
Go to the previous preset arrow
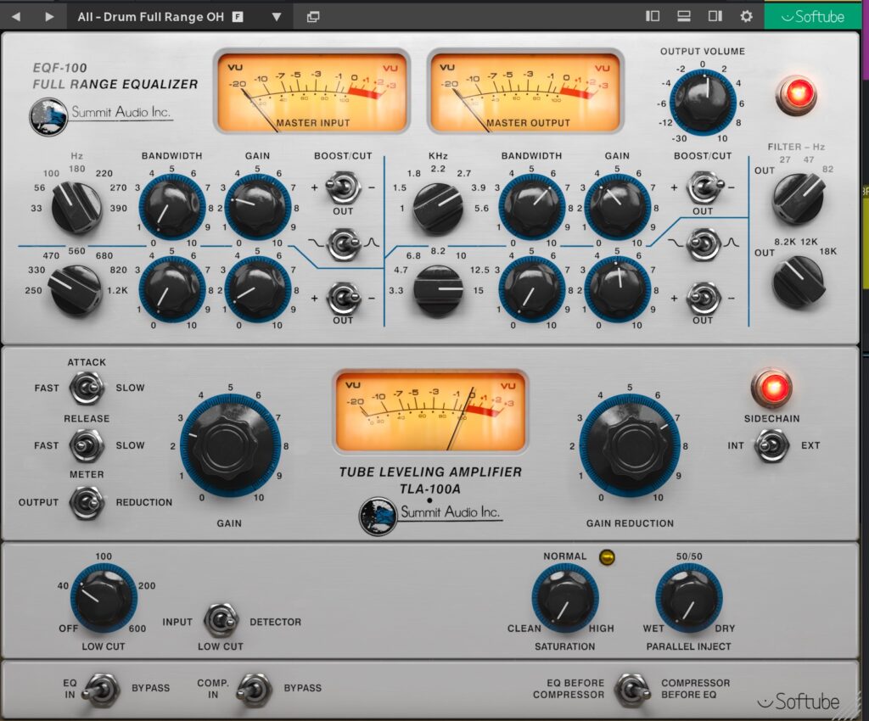click(x=17, y=16)
